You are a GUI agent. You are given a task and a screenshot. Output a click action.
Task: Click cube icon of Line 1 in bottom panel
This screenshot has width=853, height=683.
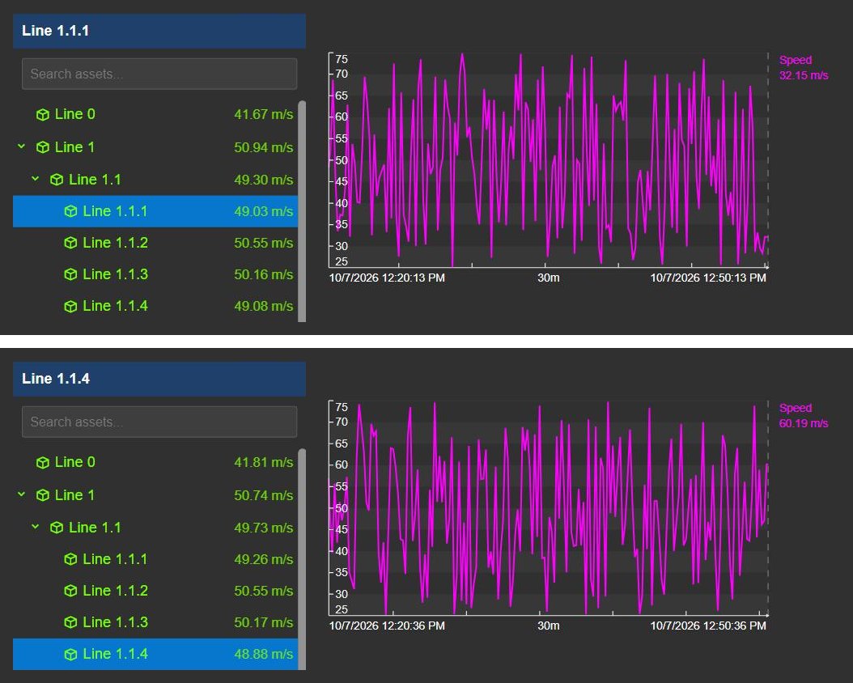[x=42, y=495]
